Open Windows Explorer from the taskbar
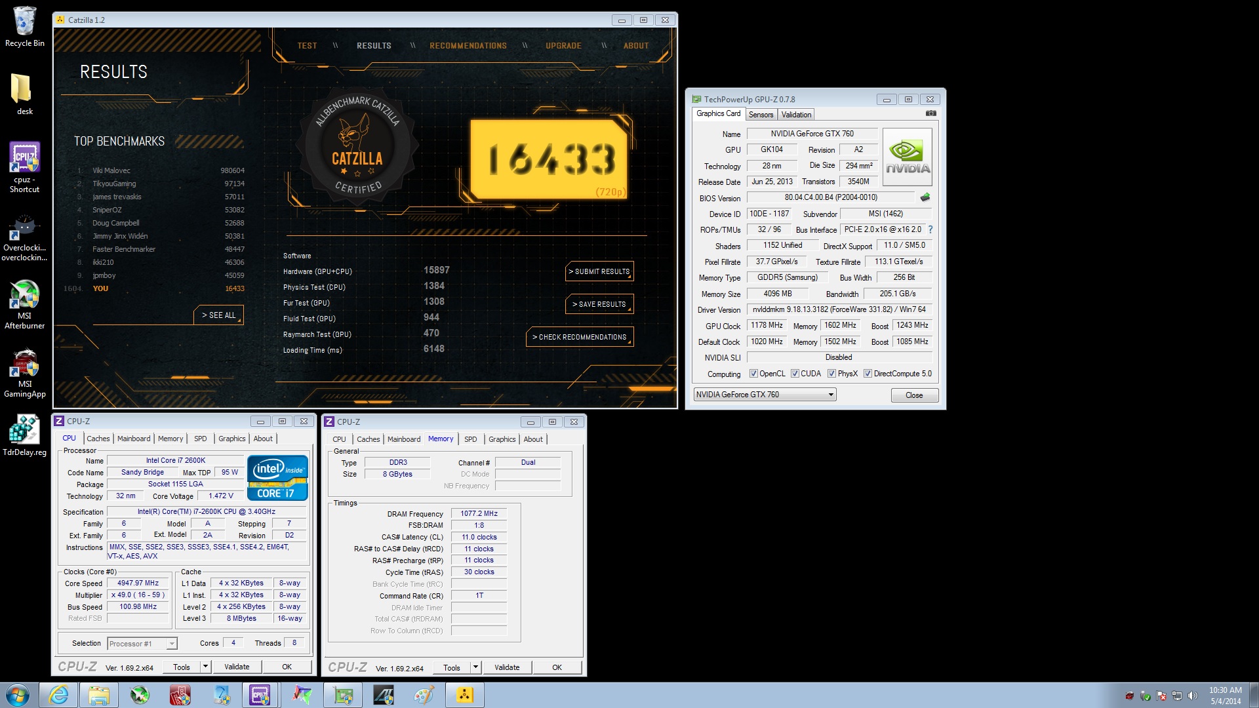This screenshot has height=708, width=1259. click(x=98, y=695)
